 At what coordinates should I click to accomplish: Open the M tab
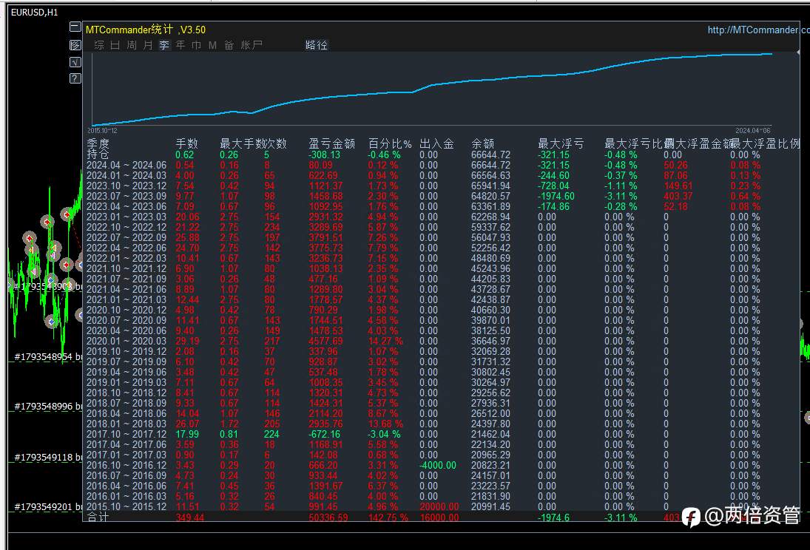[212, 45]
